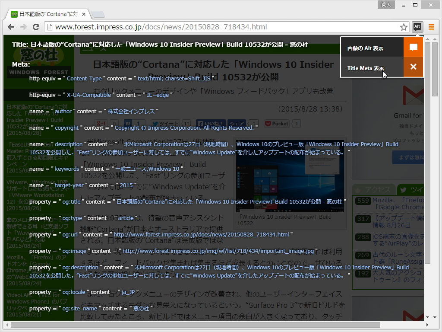Viewport: 442px width, 332px height.
Task: Open the 559 ranked Mozilla Firefox article
Action: 398,204
